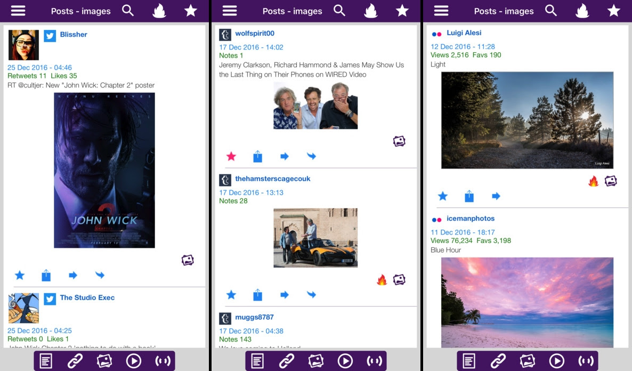632x371 pixels.
Task: Tap the Tumblr icon on wolfspirit00's post
Action: pos(224,33)
